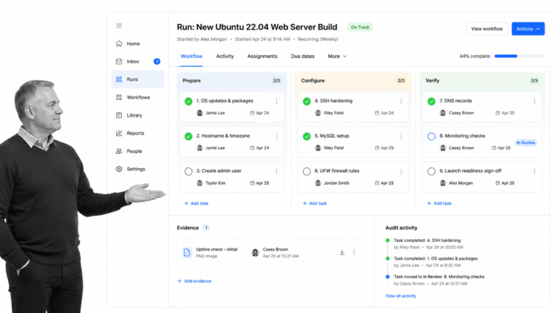557x313 pixels.
Task: Click the Prepare column 2/3 counter
Action: [276, 80]
